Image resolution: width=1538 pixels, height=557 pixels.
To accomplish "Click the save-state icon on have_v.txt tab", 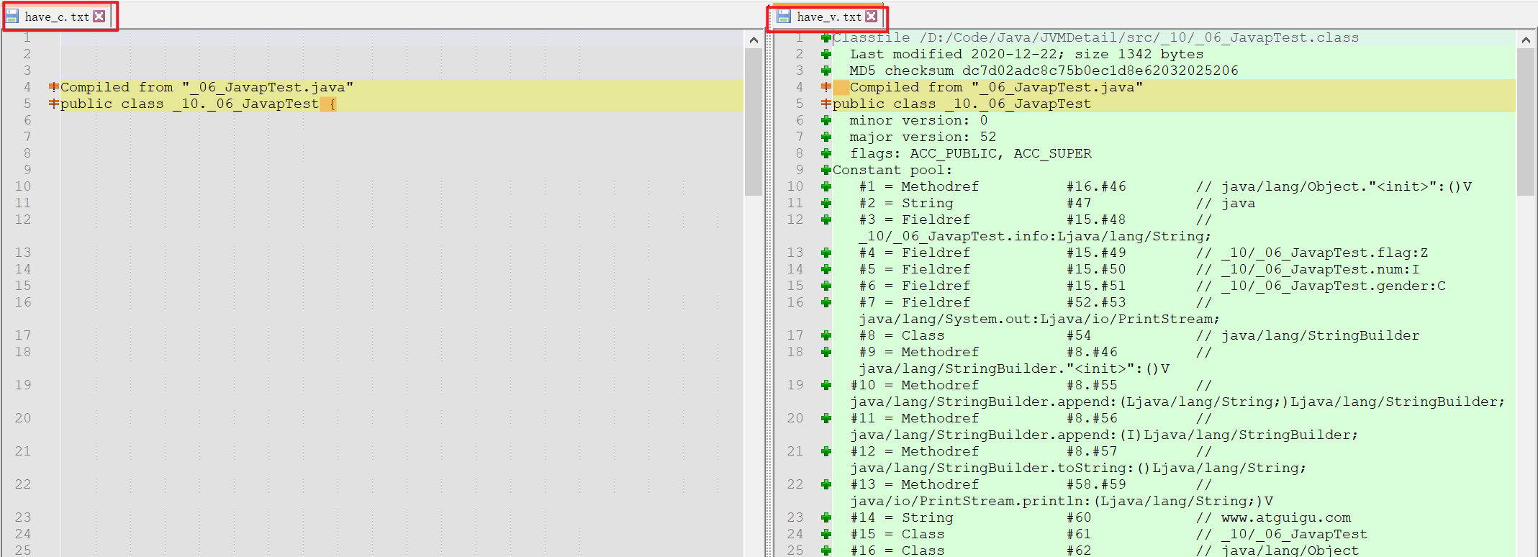I will click(x=784, y=17).
